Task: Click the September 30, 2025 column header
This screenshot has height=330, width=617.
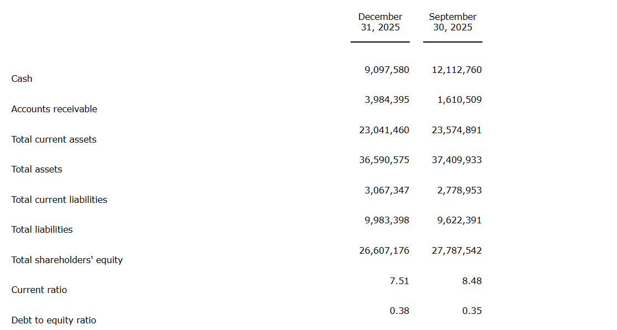Action: (x=453, y=22)
